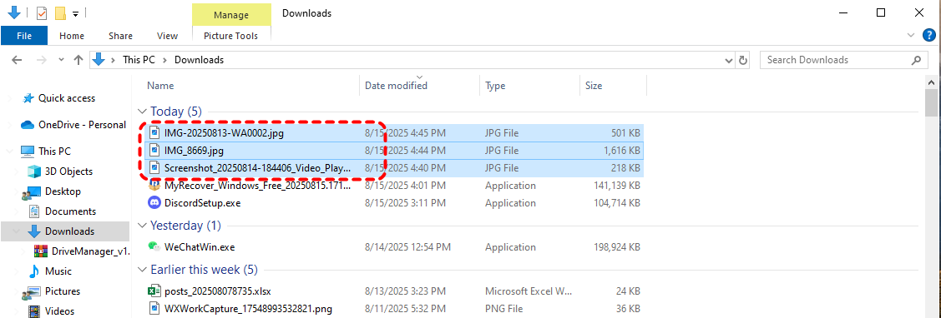Click the Downloads breadcrumb in address bar

coord(200,60)
